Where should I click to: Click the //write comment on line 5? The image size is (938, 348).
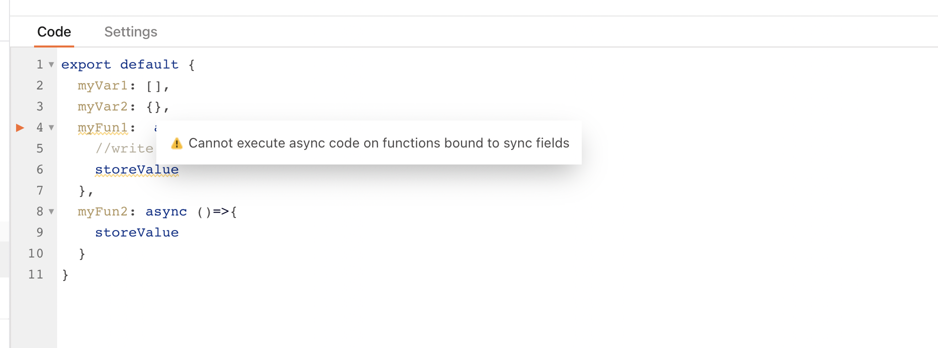pos(124,148)
